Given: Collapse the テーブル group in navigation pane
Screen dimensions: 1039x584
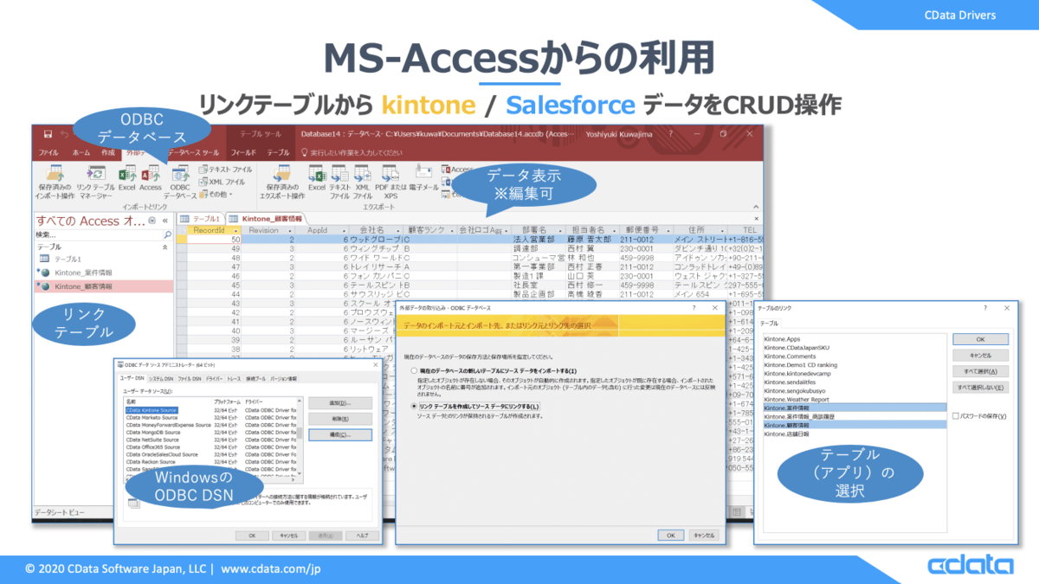Looking at the screenshot, I should (x=166, y=247).
